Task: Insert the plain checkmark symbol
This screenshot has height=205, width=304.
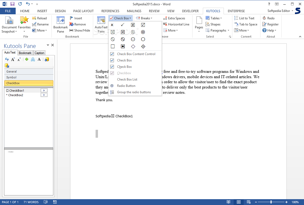Action: (123, 25)
